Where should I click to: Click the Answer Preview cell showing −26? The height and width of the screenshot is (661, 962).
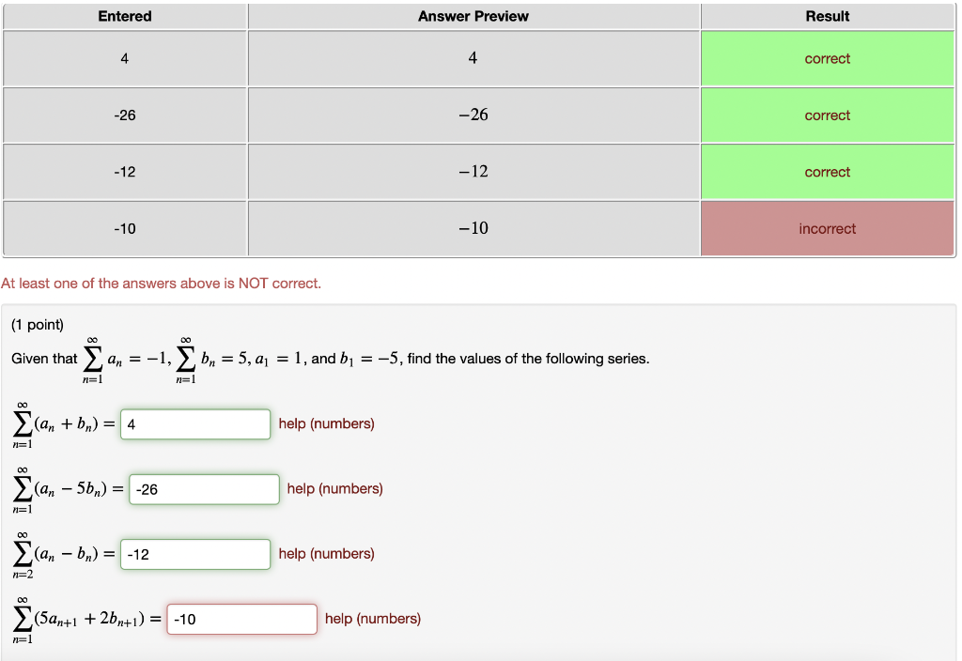click(473, 115)
